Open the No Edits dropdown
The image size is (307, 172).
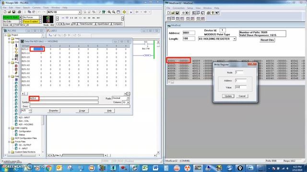tap(20, 21)
